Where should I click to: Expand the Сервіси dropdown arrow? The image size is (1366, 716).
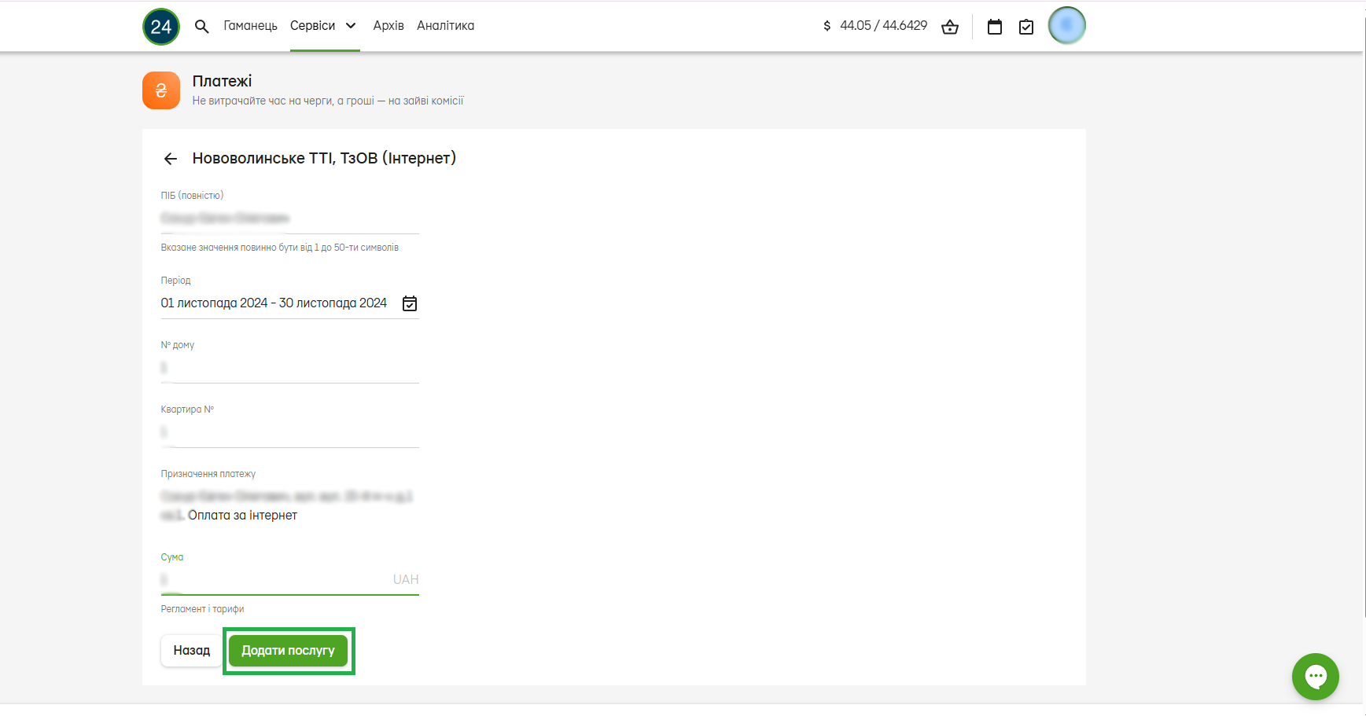[351, 26]
